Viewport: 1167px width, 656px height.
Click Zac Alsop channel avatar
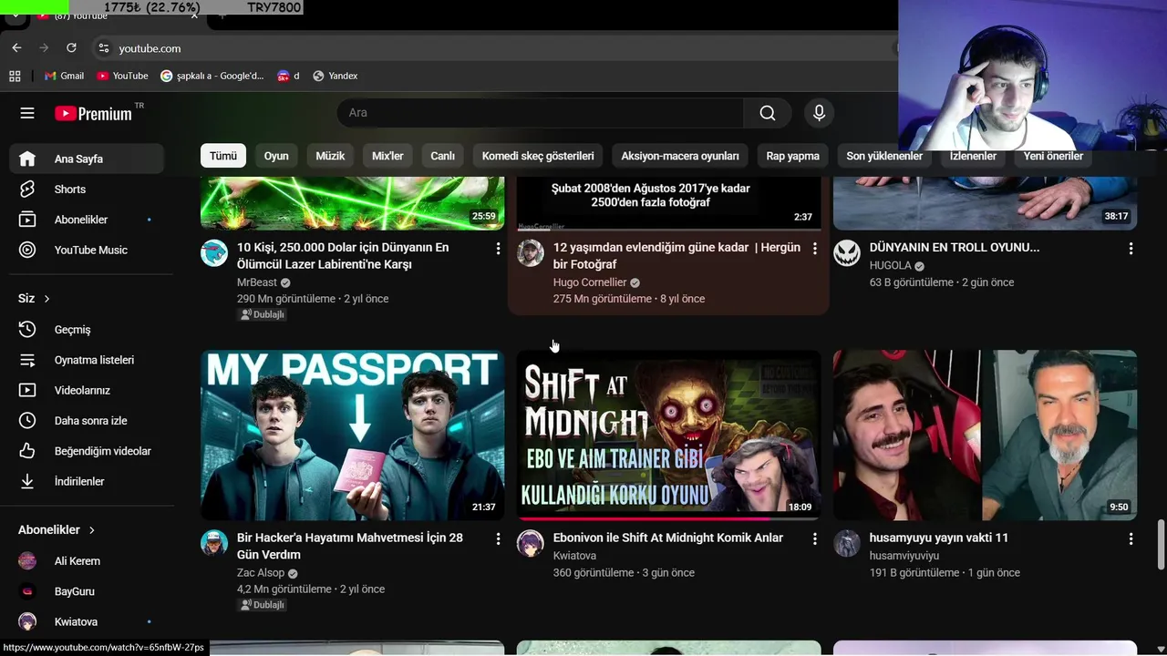(x=214, y=544)
